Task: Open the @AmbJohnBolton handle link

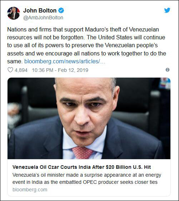Action: (43, 18)
